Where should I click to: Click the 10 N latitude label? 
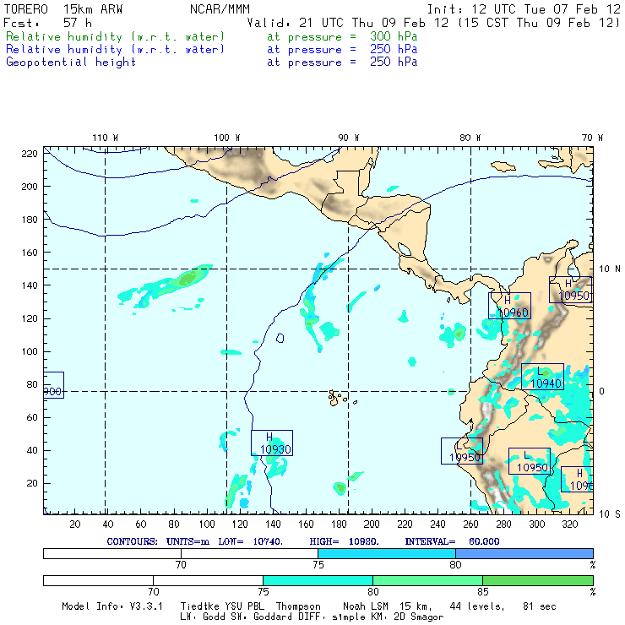point(611,268)
